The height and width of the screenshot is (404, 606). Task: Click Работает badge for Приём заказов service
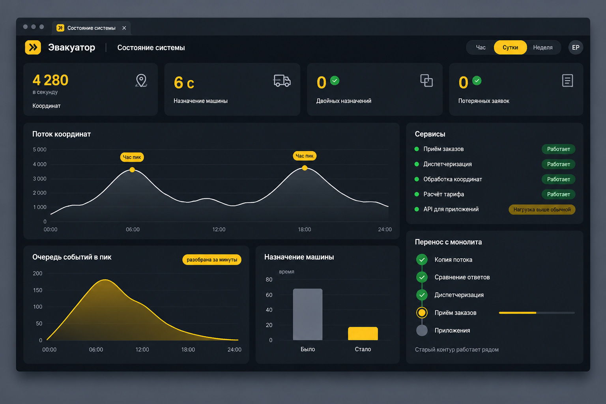[558, 149]
